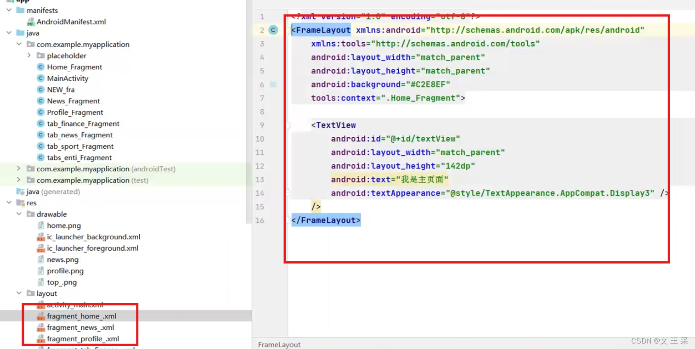
Task: Open home.png drawable
Action: 64,225
